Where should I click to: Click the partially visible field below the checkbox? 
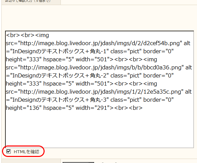coord(78,162)
